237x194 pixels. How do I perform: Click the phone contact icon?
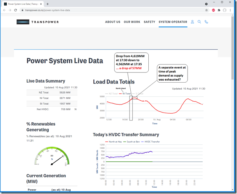(x=206, y=22)
